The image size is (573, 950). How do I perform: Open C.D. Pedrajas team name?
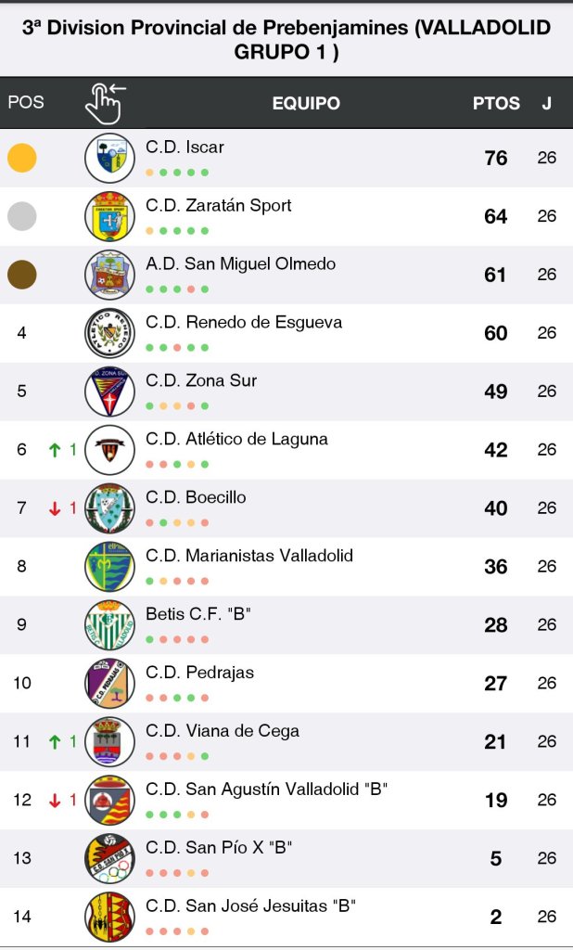tap(199, 673)
